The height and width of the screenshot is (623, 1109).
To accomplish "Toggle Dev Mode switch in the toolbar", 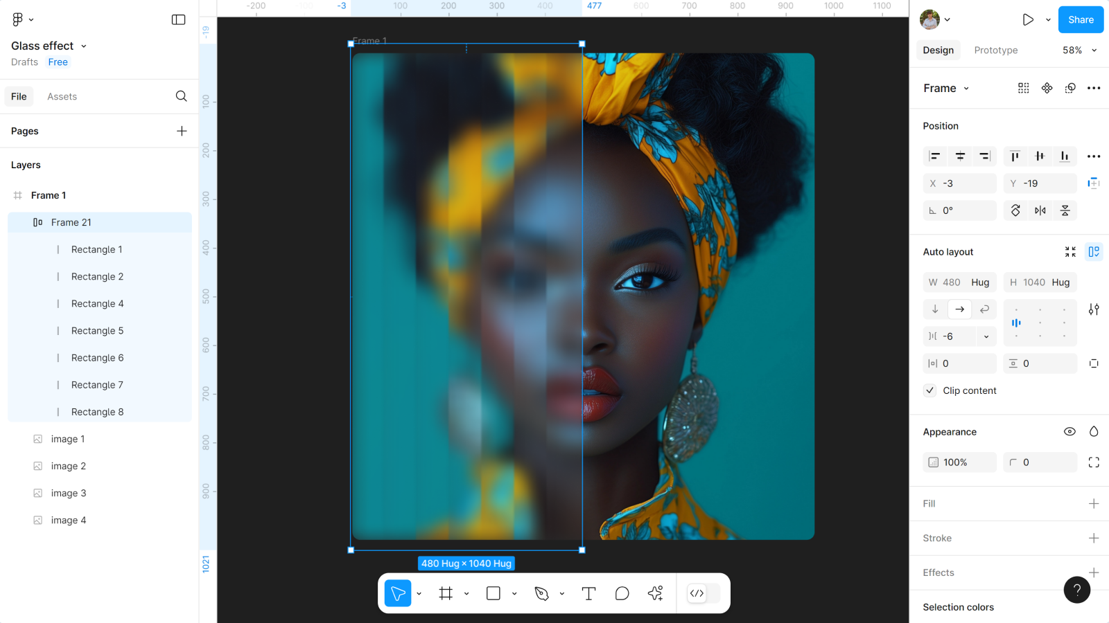I will coord(704,593).
